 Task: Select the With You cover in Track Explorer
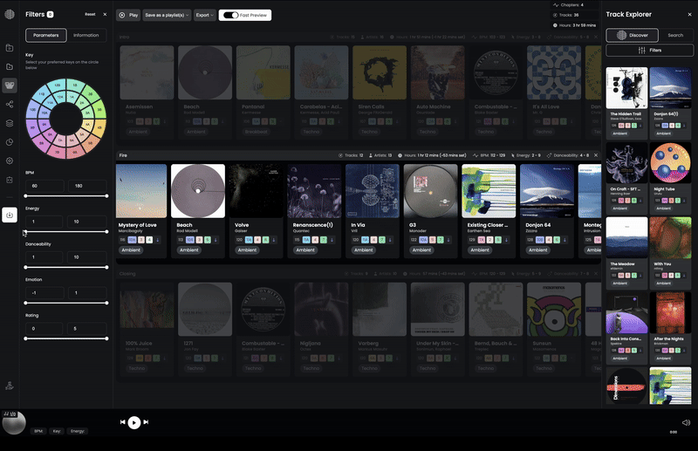pos(670,238)
